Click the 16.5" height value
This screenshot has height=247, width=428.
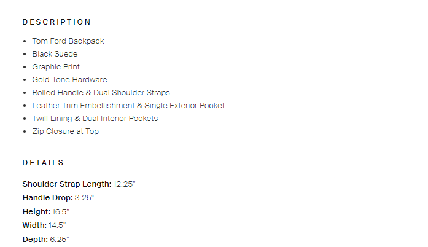(x=62, y=211)
